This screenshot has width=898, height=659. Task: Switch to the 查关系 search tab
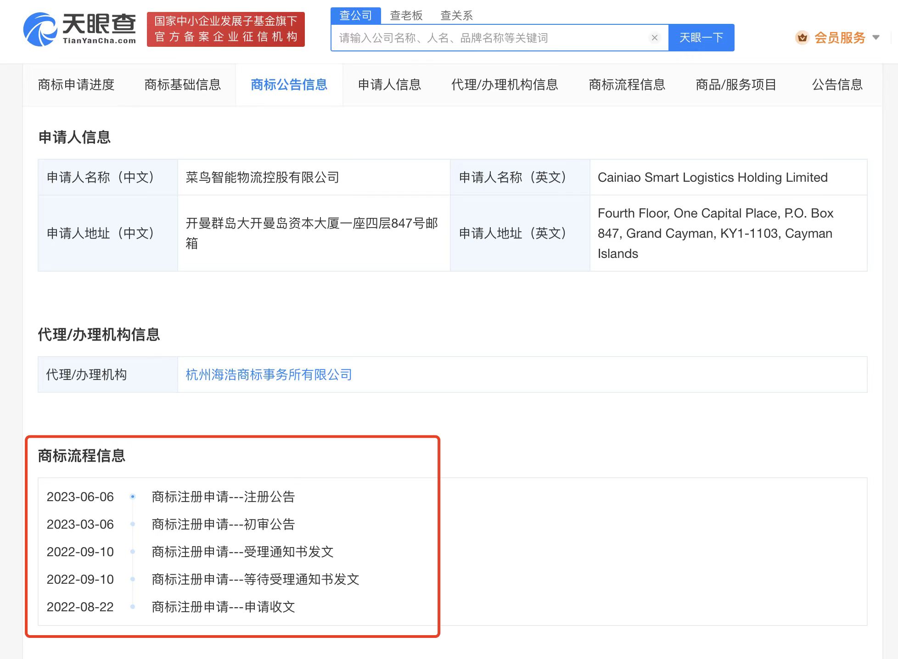point(457,15)
